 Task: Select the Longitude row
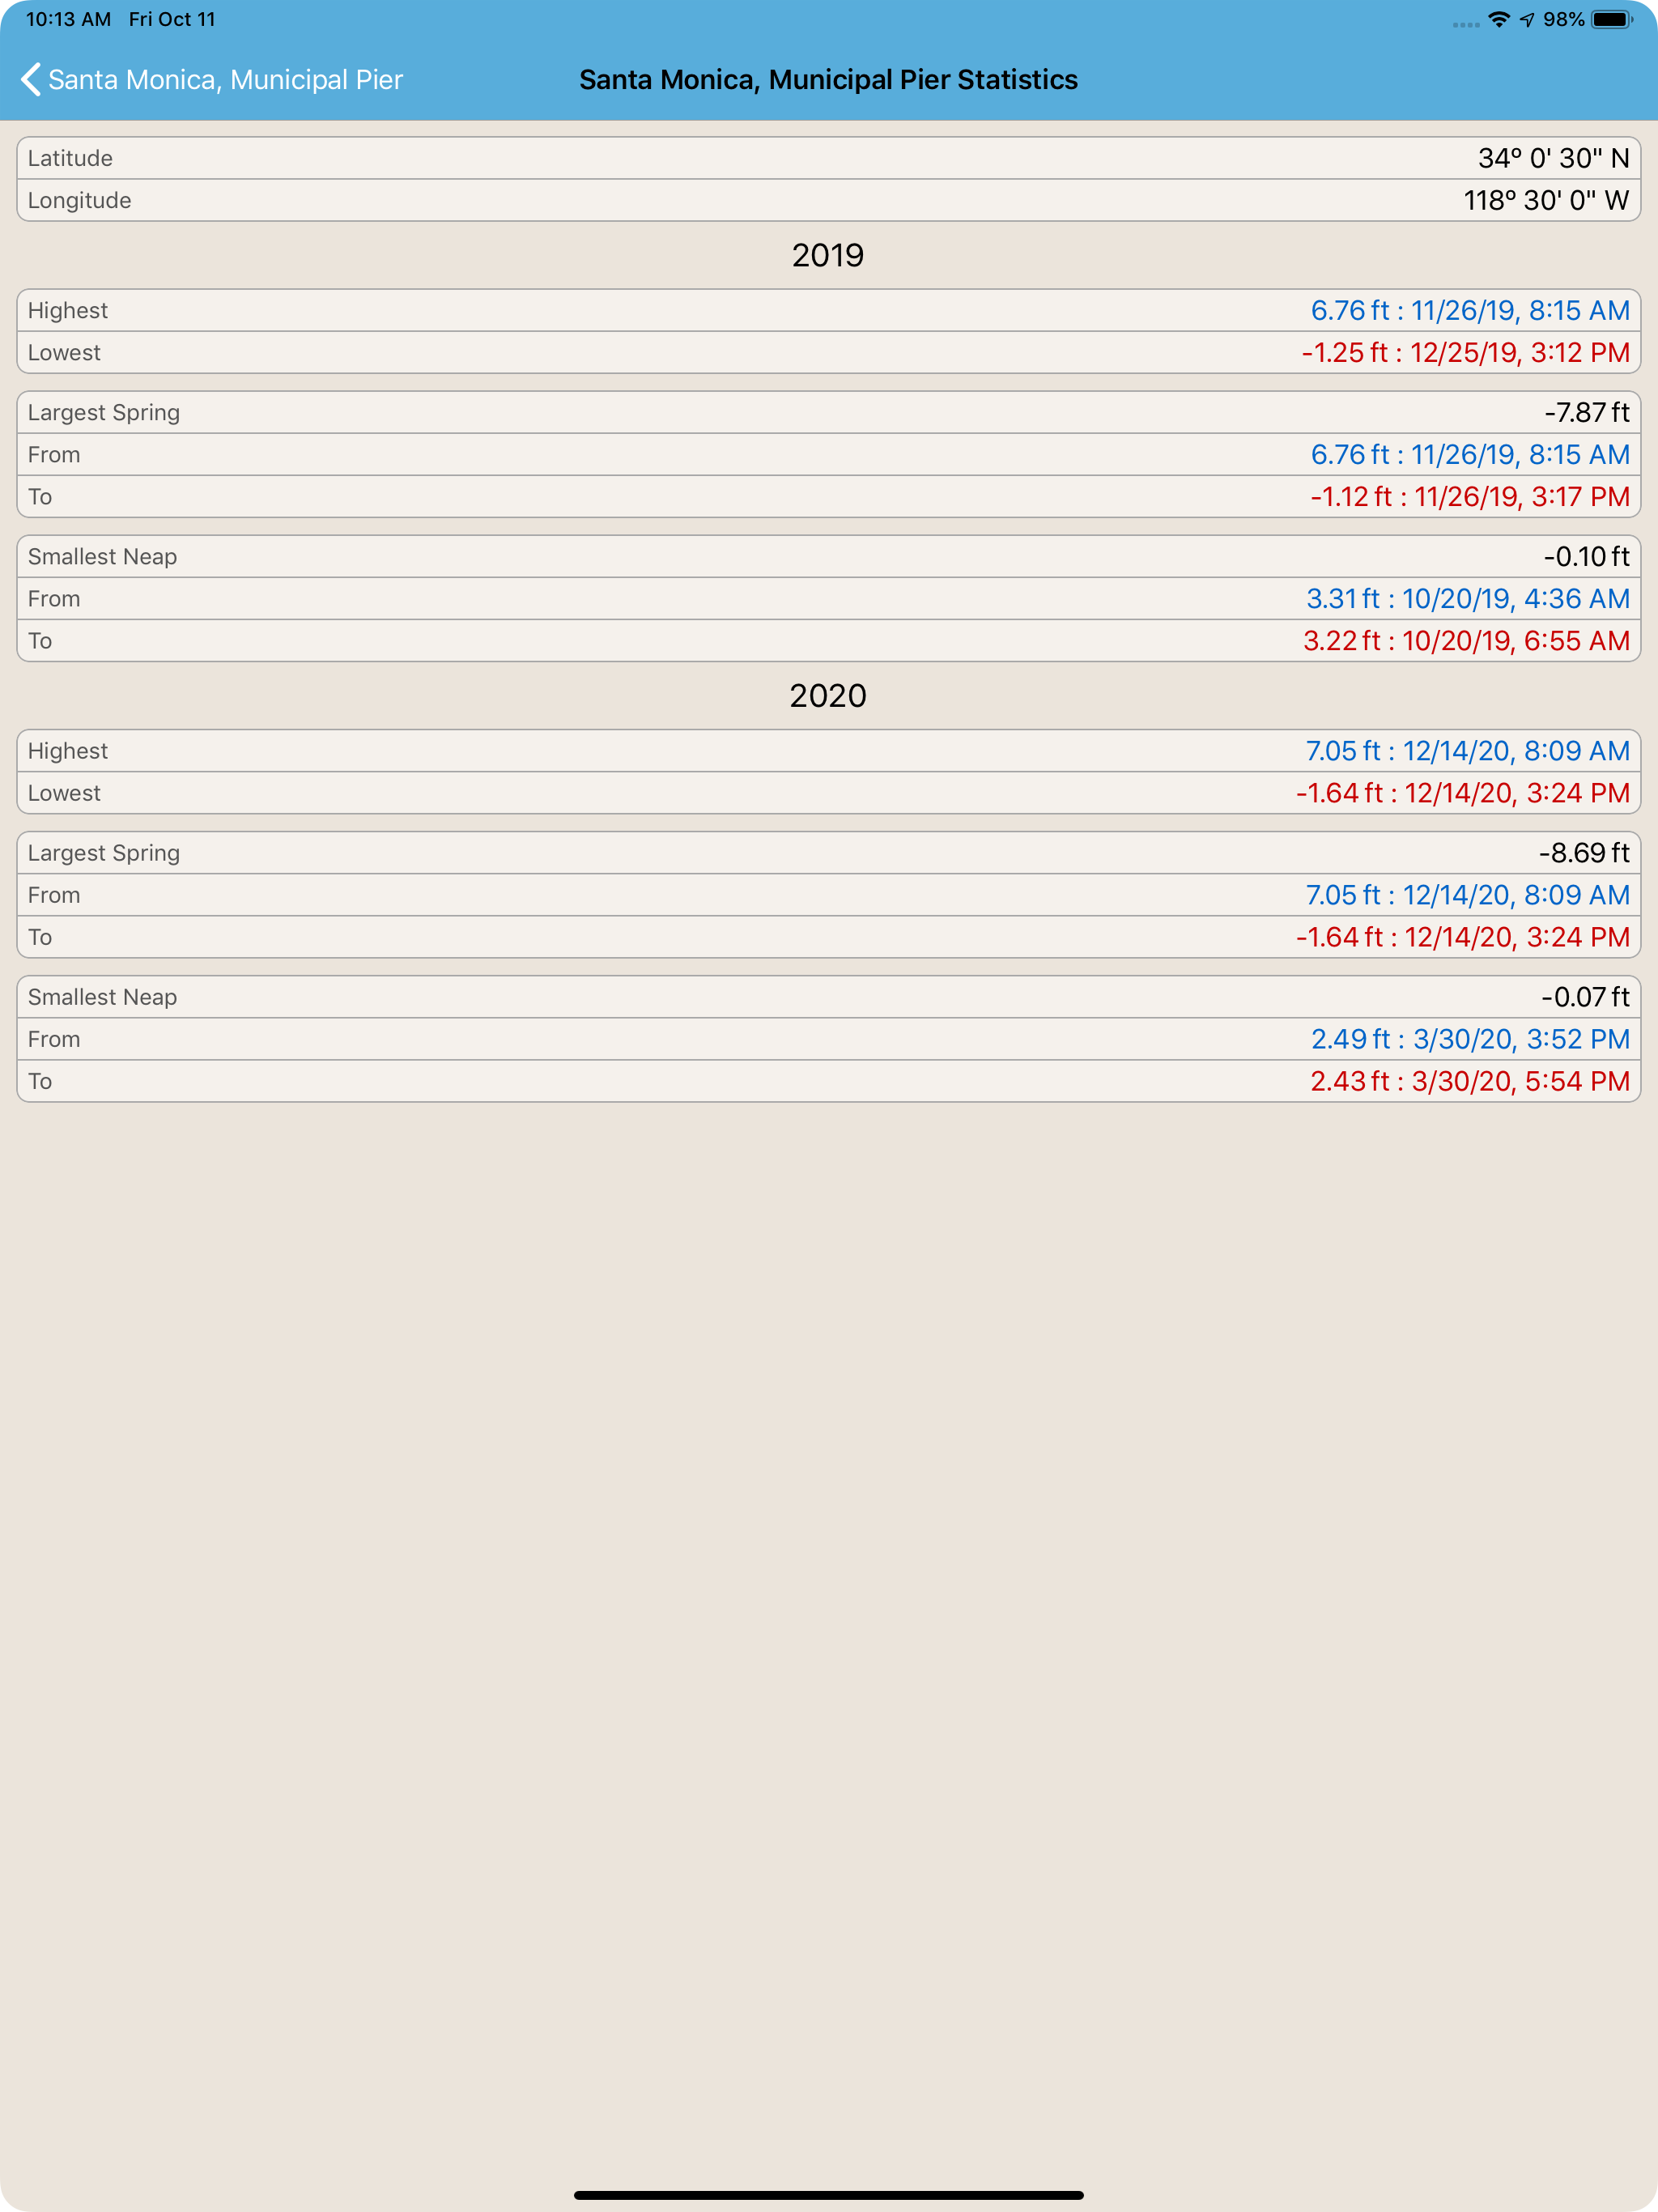(829, 200)
